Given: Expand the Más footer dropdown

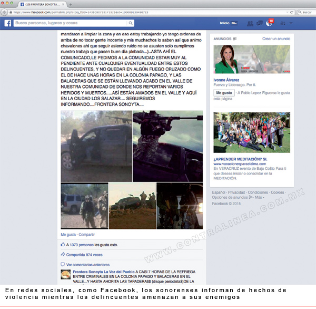Looking at the screenshot, I should pyautogui.click(x=260, y=197).
